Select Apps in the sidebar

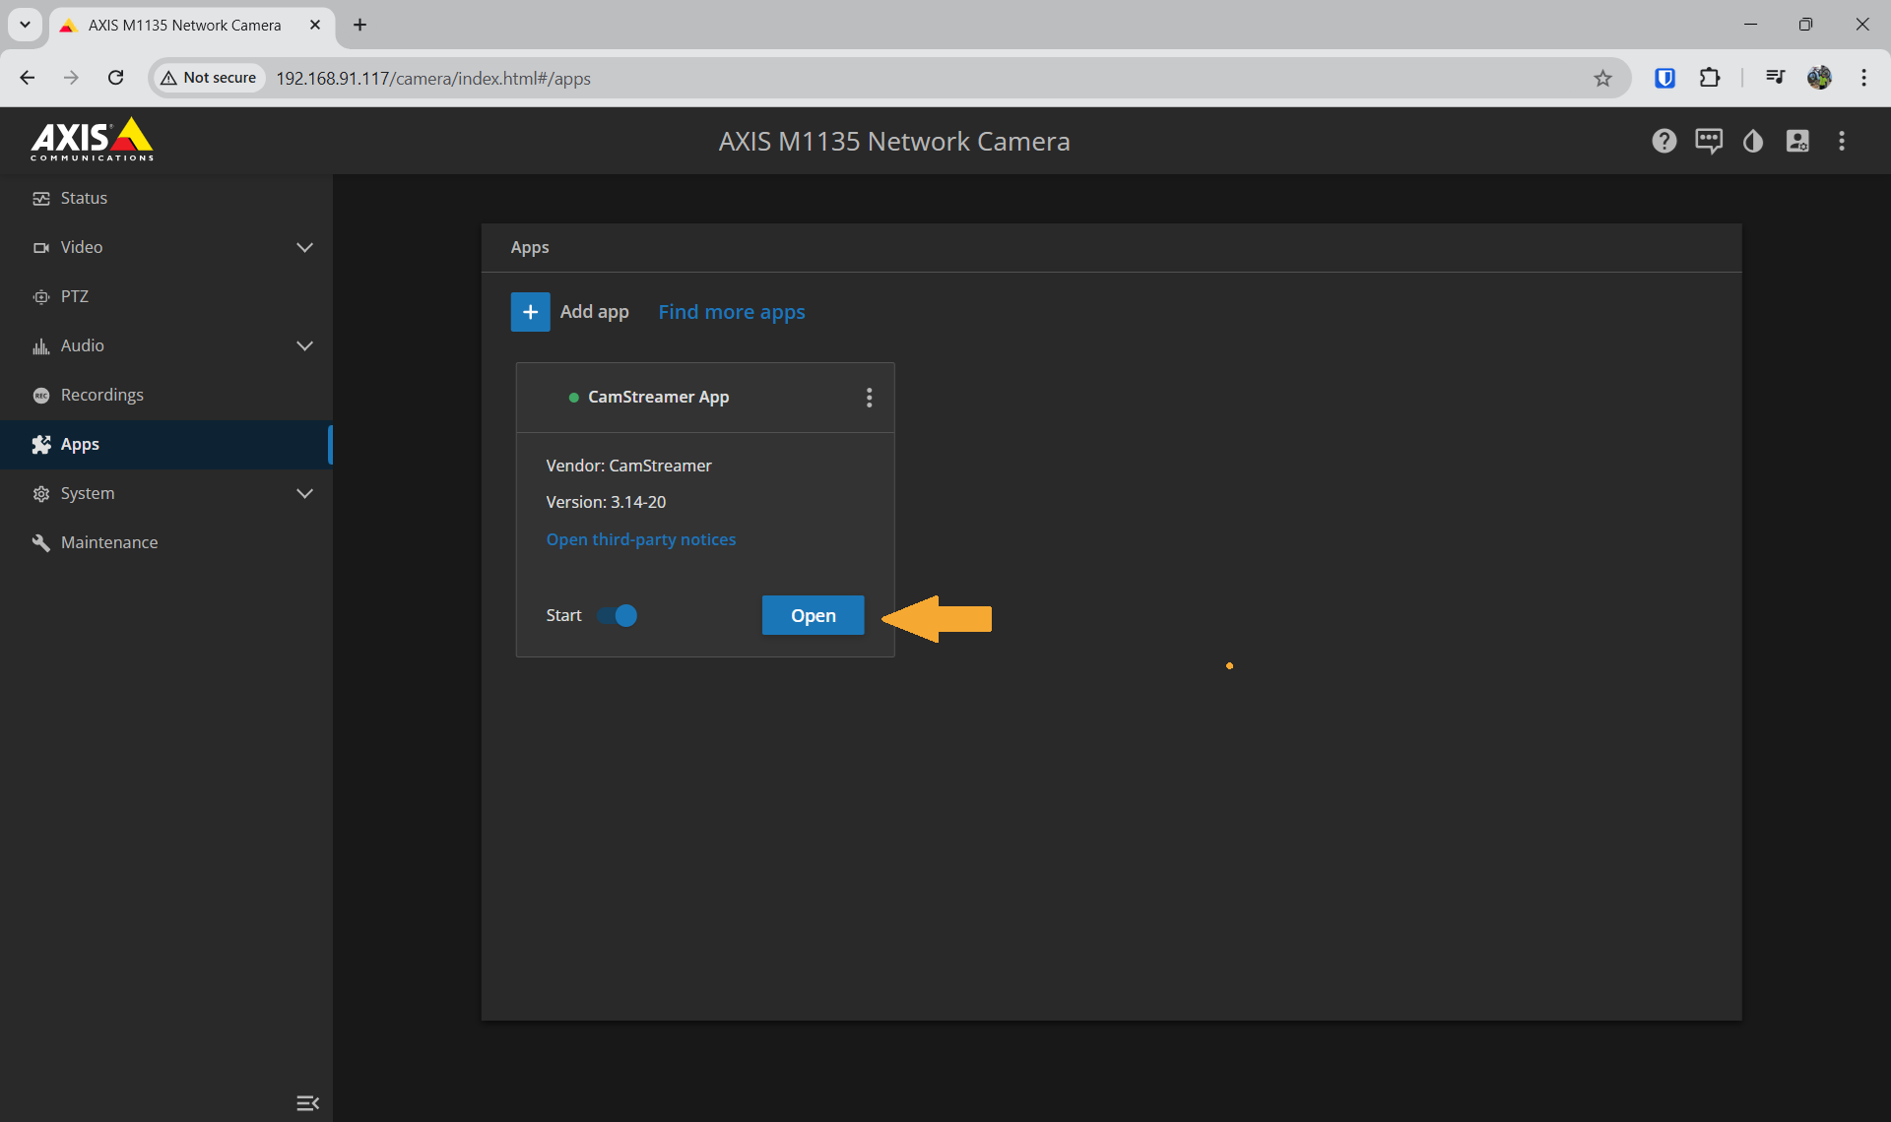tap(165, 444)
